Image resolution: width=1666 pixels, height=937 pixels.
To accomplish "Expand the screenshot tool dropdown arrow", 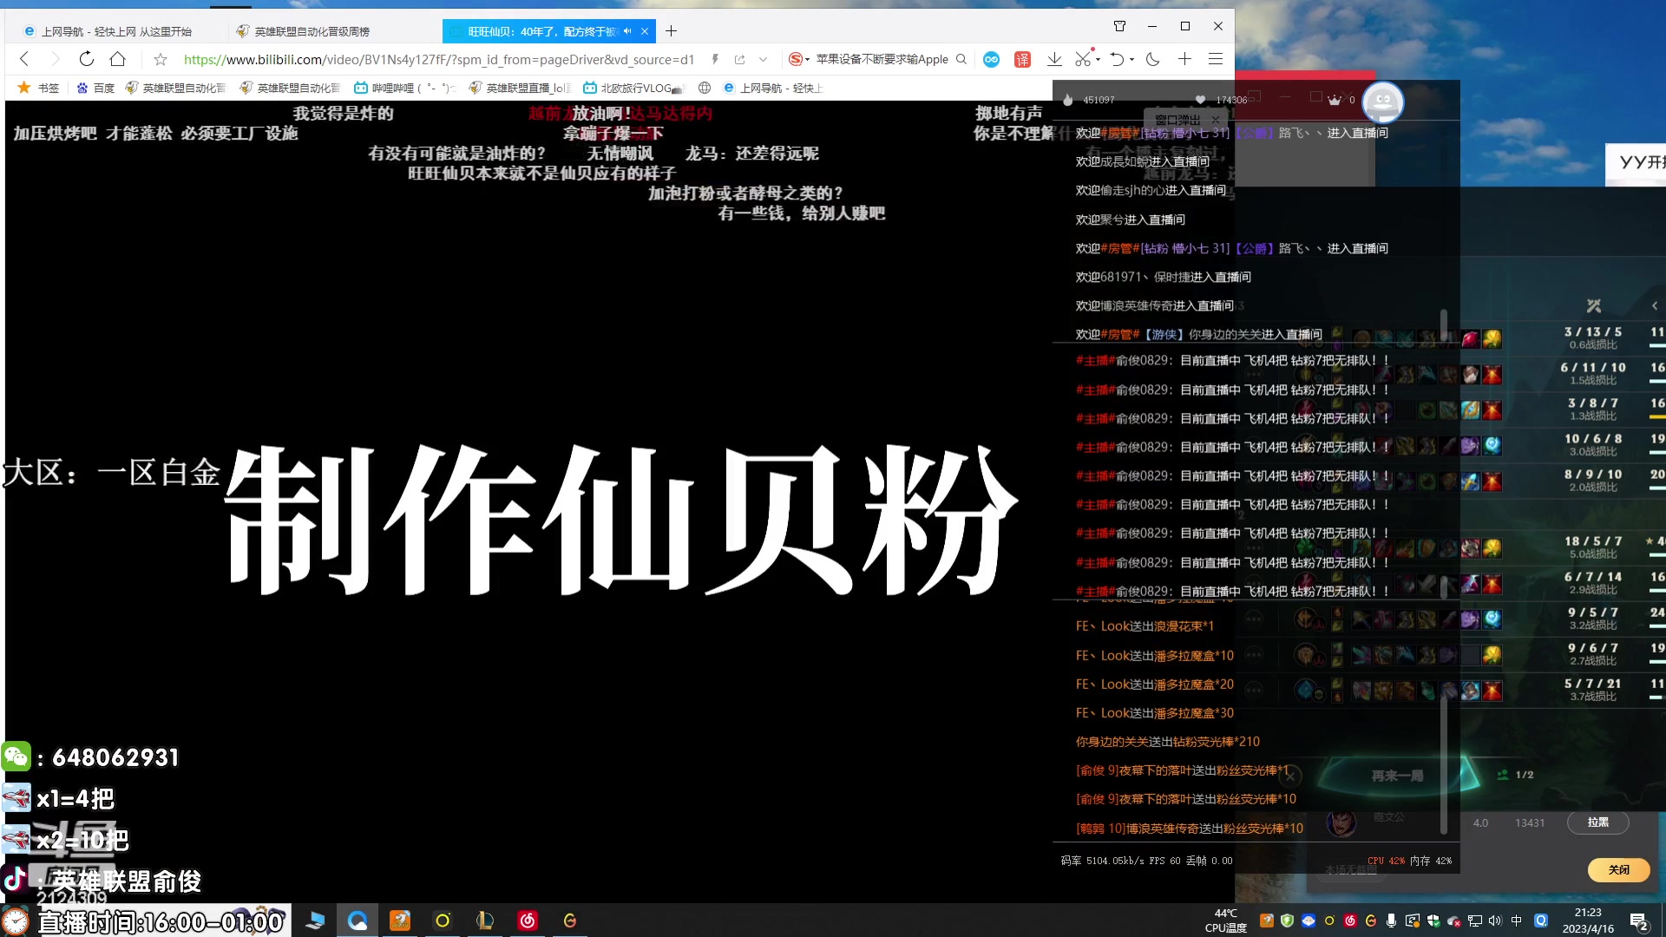I will pyautogui.click(x=1099, y=60).
